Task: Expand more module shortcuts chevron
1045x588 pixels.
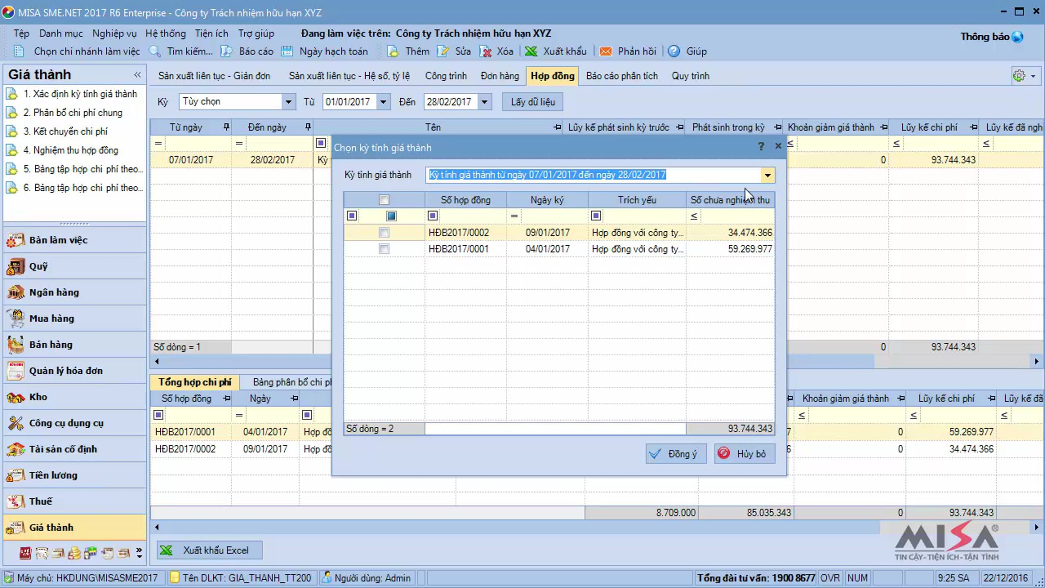Action: (139, 553)
